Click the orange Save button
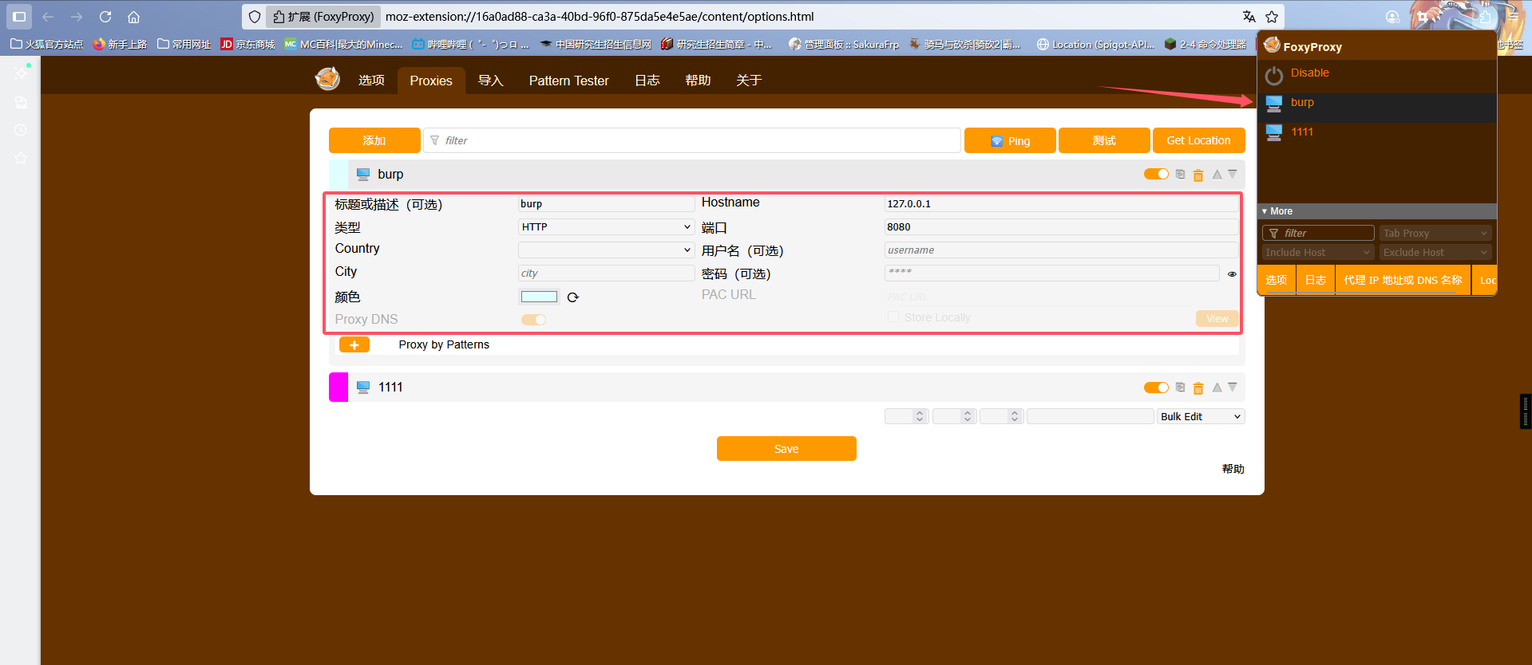Image resolution: width=1532 pixels, height=665 pixels. [786, 449]
